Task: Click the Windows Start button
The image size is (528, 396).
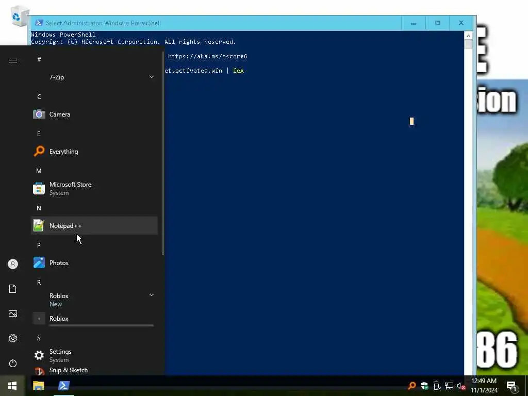Action: pyautogui.click(x=12, y=386)
